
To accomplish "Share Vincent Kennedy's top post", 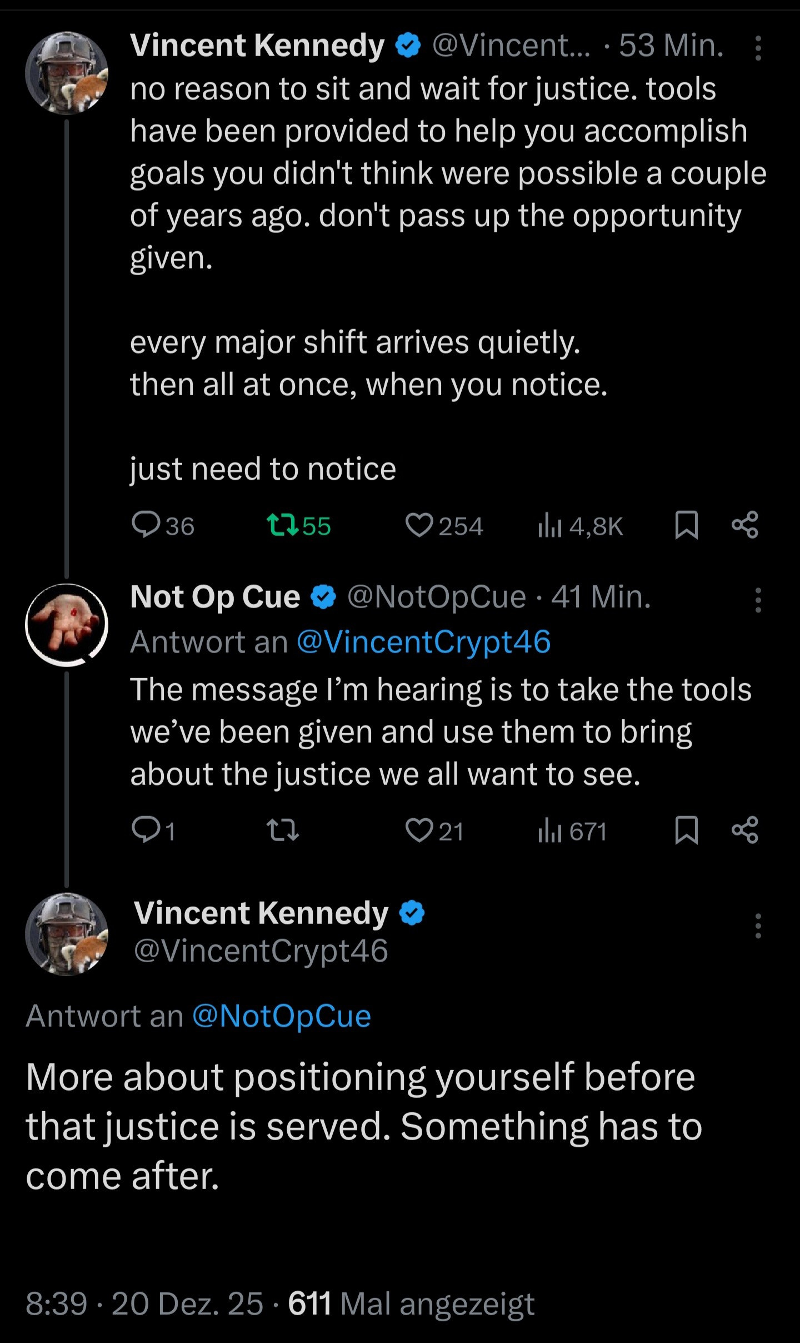I will 745,525.
